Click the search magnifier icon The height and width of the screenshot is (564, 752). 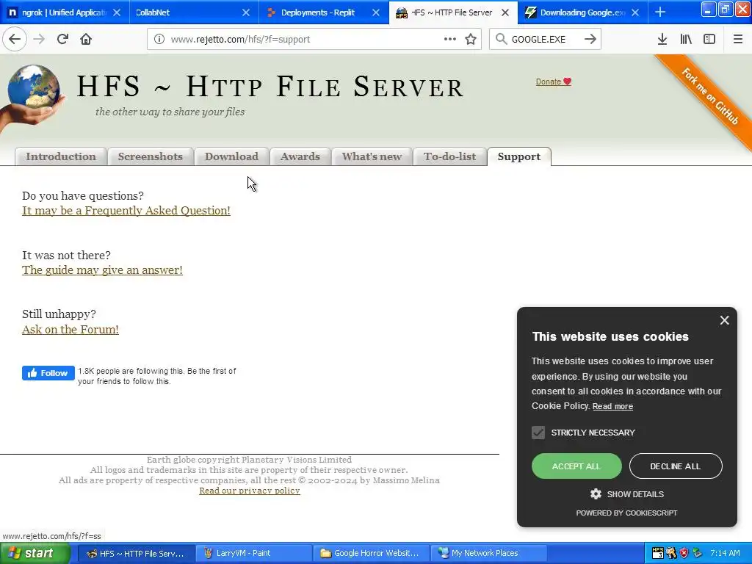(x=501, y=39)
